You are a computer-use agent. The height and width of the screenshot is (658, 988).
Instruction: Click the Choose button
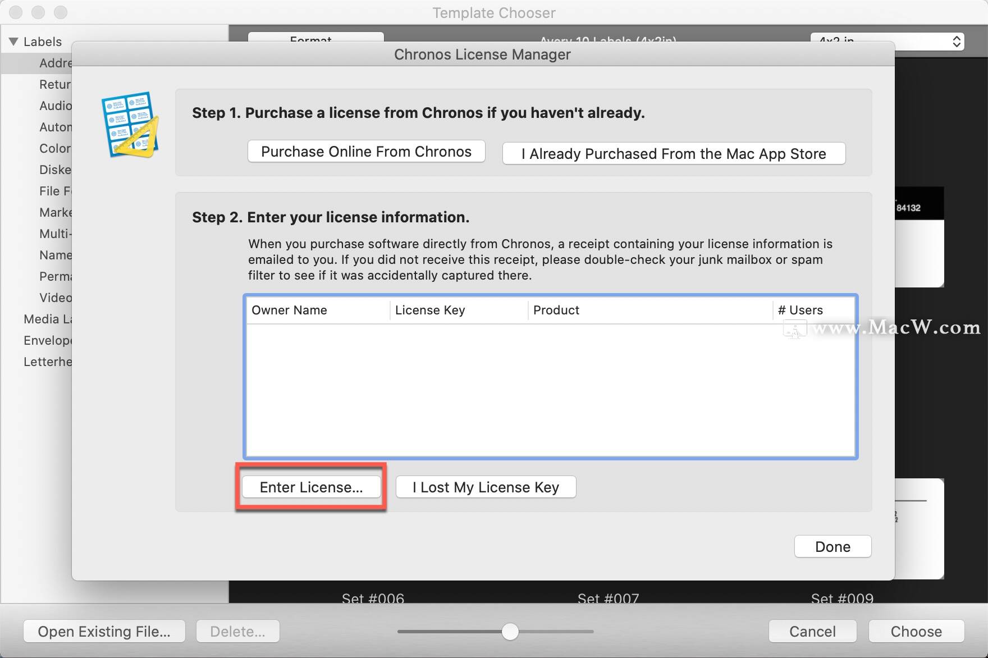[916, 632]
